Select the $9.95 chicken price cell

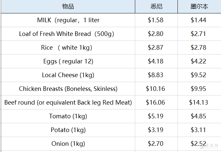coord(198,89)
